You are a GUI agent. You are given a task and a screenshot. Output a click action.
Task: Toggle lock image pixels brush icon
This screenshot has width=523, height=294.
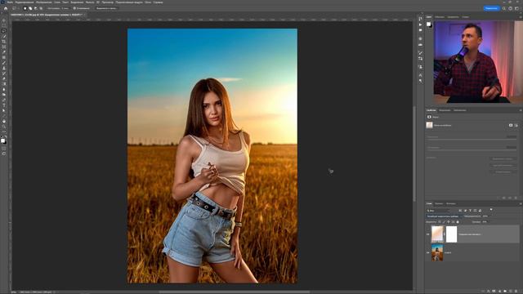tap(444, 221)
